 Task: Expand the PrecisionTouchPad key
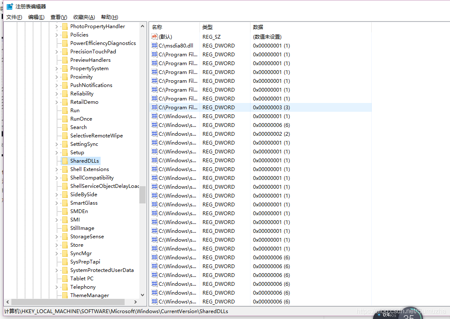[56, 52]
